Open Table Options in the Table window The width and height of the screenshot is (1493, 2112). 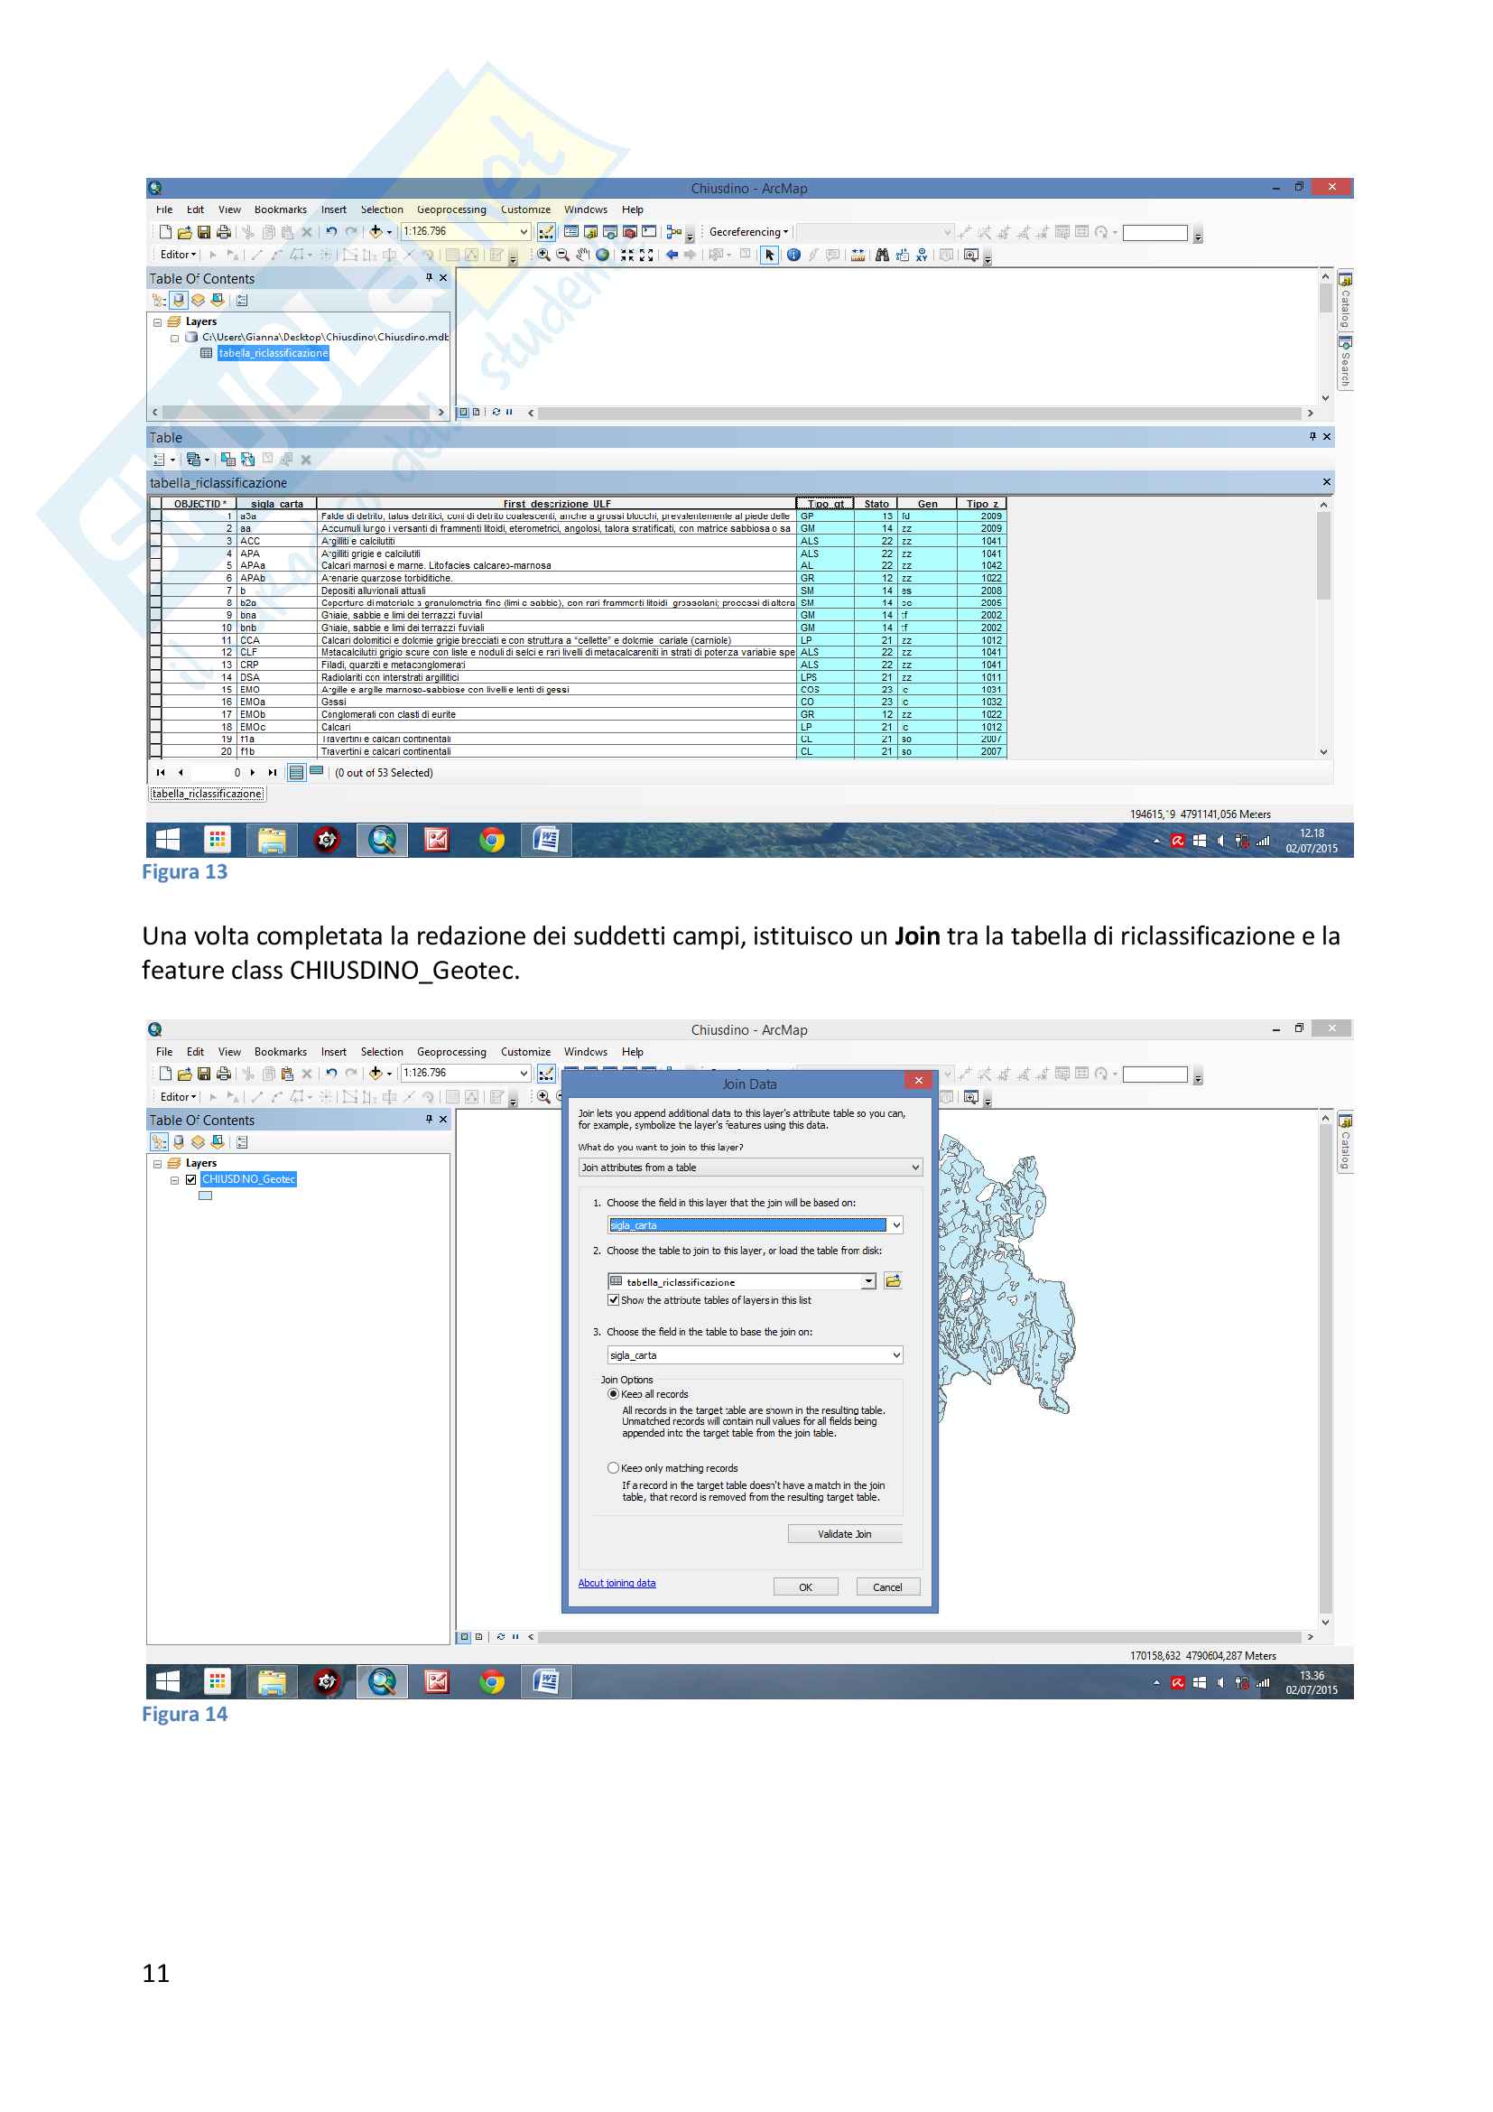coord(161,460)
